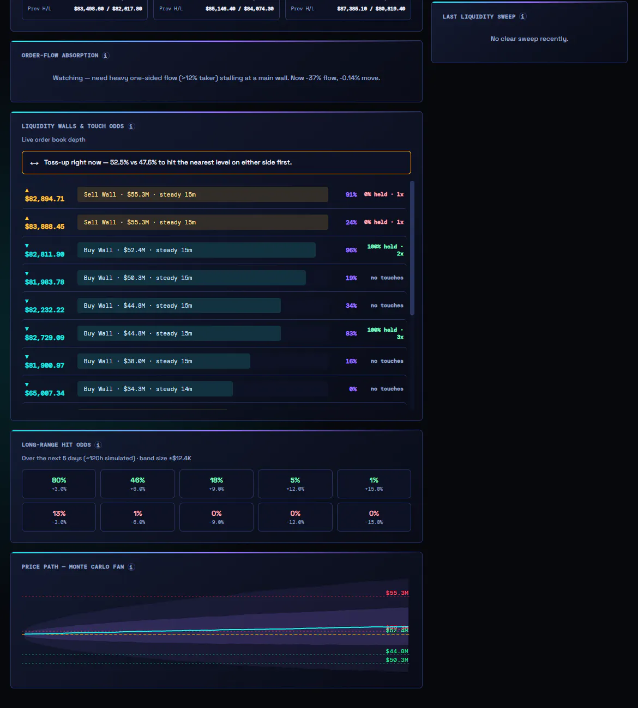
Task: Click the 'Live order book depth' subtitle
Action: [53, 140]
